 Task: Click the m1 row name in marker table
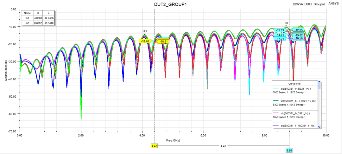pos(27,18)
